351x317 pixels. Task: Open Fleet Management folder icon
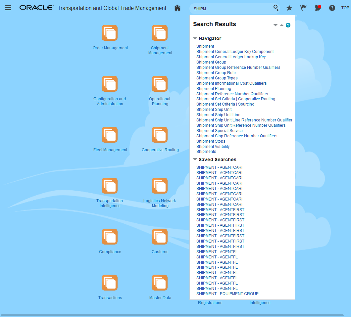click(x=110, y=135)
